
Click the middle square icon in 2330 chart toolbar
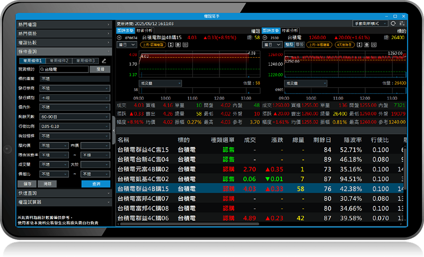(x=367, y=45)
